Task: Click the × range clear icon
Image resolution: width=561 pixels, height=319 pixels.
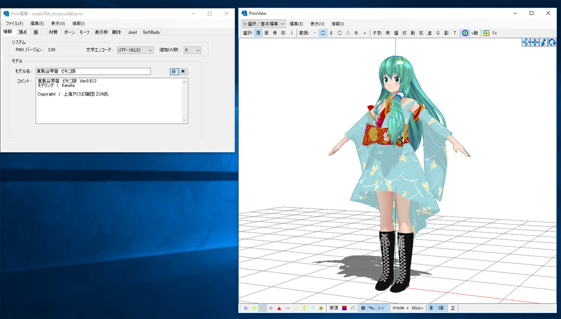Action: 365,33
